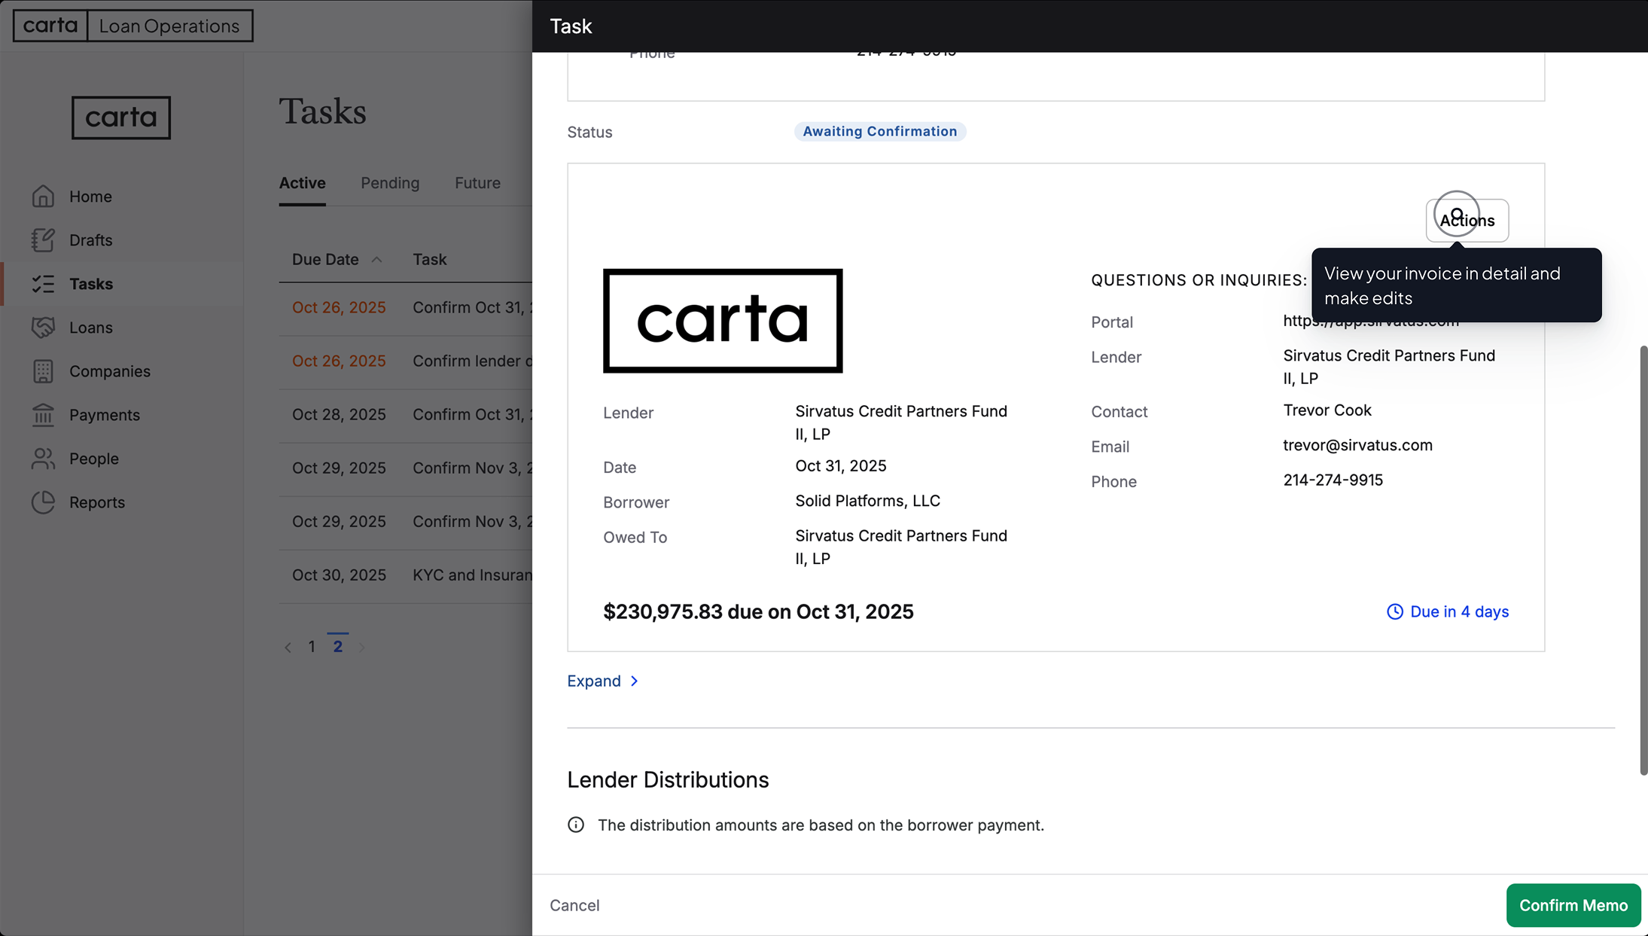Open the Actions dropdown on the invoice
This screenshot has height=936, width=1648.
tap(1467, 220)
